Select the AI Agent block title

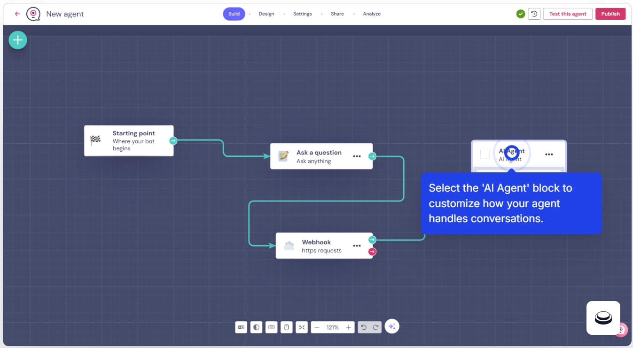(x=512, y=151)
